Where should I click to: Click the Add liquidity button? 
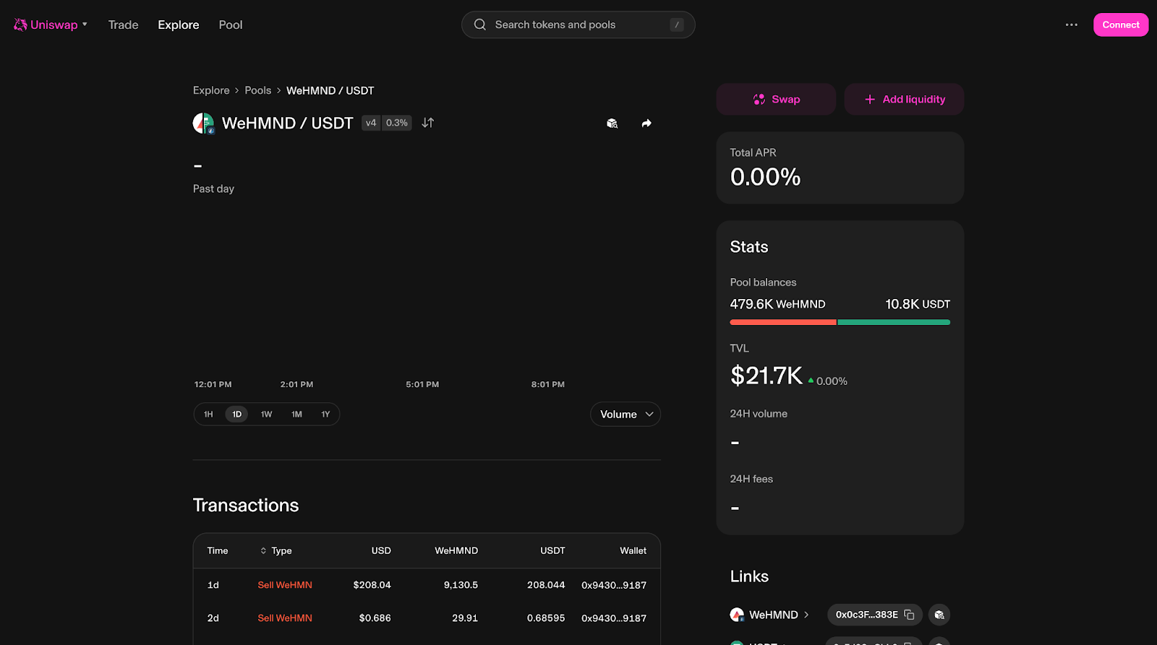pos(904,99)
